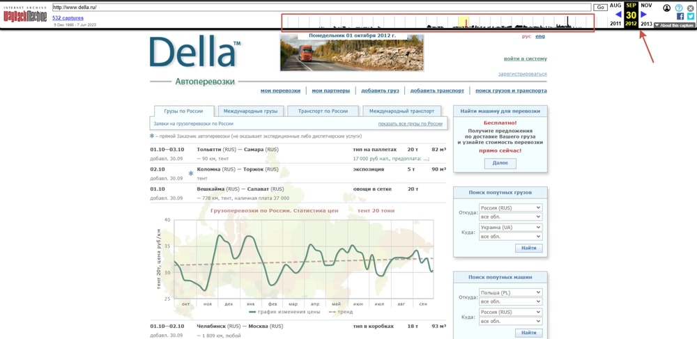Go to next capture blue right arrow
This screenshot has height=339, width=697.
643,15
